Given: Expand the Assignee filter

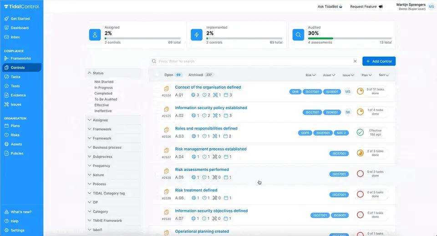Looking at the screenshot, I should click(113, 120).
